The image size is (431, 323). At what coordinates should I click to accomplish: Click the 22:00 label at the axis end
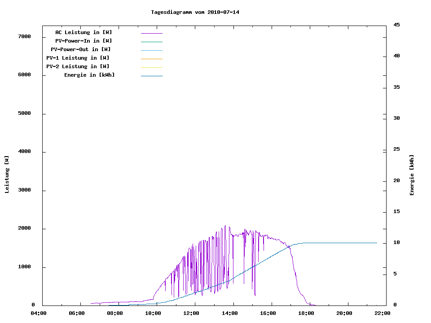click(x=382, y=314)
